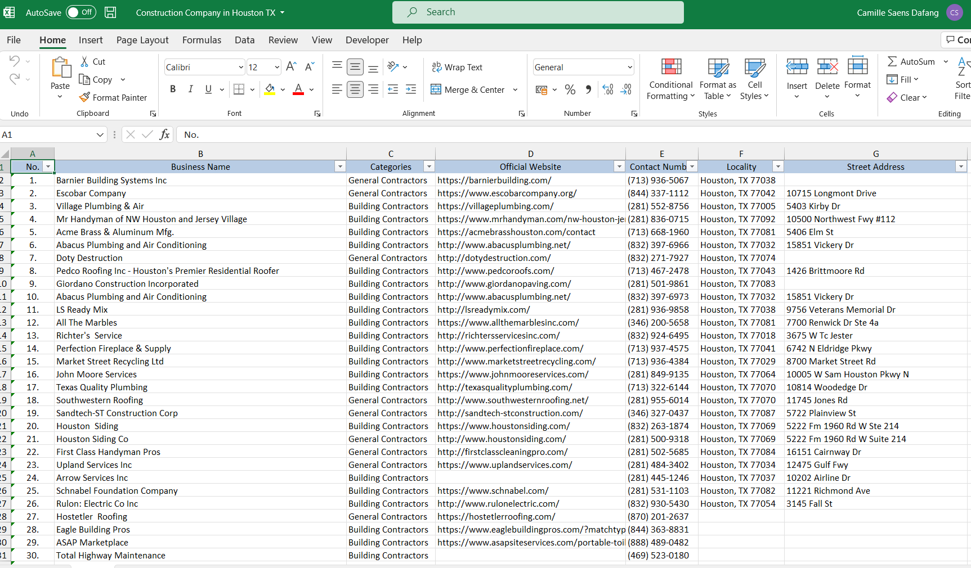Screen dimensions: 971x568
Task: Toggle center horizontal alignment
Action: [355, 89]
